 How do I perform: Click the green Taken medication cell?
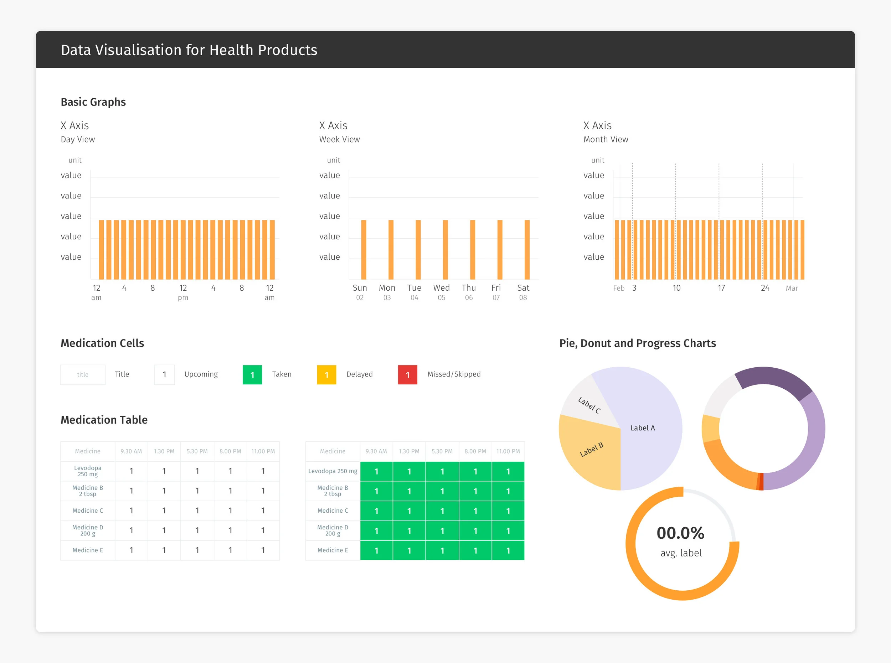[252, 374]
